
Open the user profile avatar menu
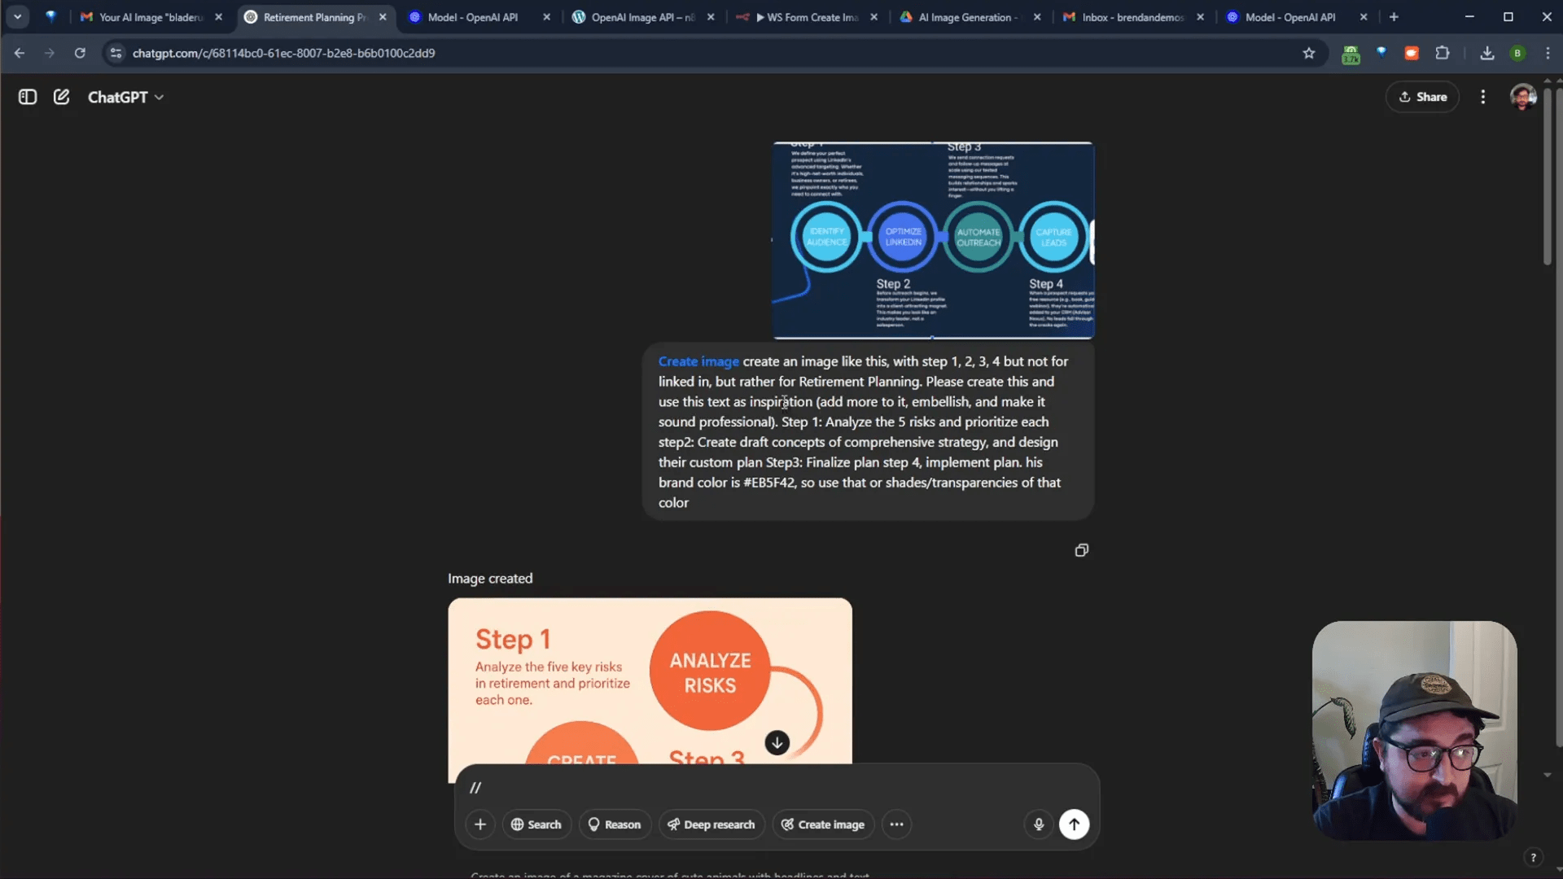coord(1523,97)
